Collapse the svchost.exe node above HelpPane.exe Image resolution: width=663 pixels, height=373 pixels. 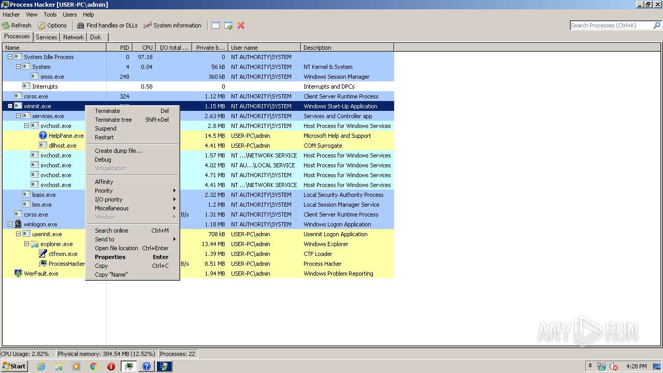point(26,126)
